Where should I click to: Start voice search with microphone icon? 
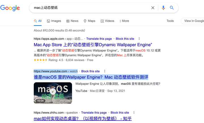pyautogui.click(x=163, y=8)
